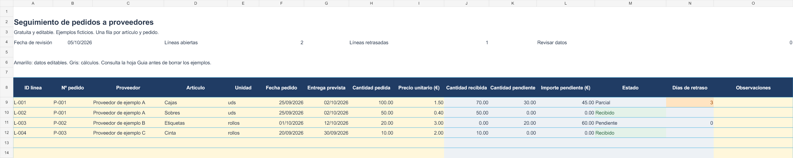The width and height of the screenshot is (793, 158).
Task: Click the 'Fecha pedido' header
Action: [x=282, y=88]
